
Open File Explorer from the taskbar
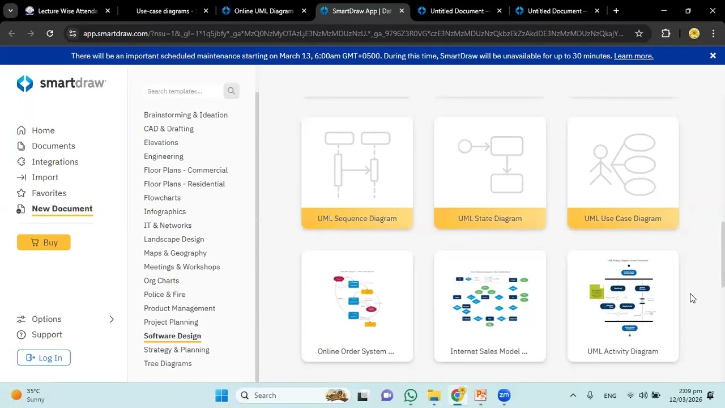(x=434, y=395)
